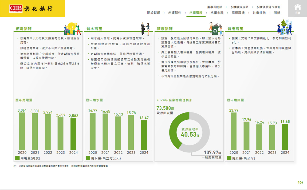Screen dimensions: 307x190
Task: Click the 永續發展運作機制 link
Action: click(268, 7)
